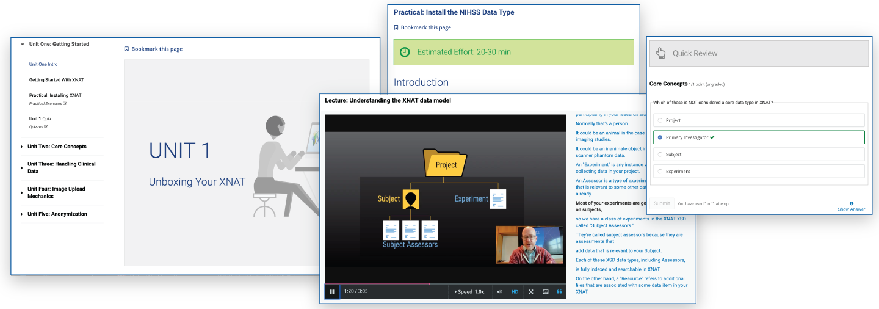This screenshot has width=879, height=309.
Task: Click the Quick Review pointing-hand icon
Action: click(660, 53)
